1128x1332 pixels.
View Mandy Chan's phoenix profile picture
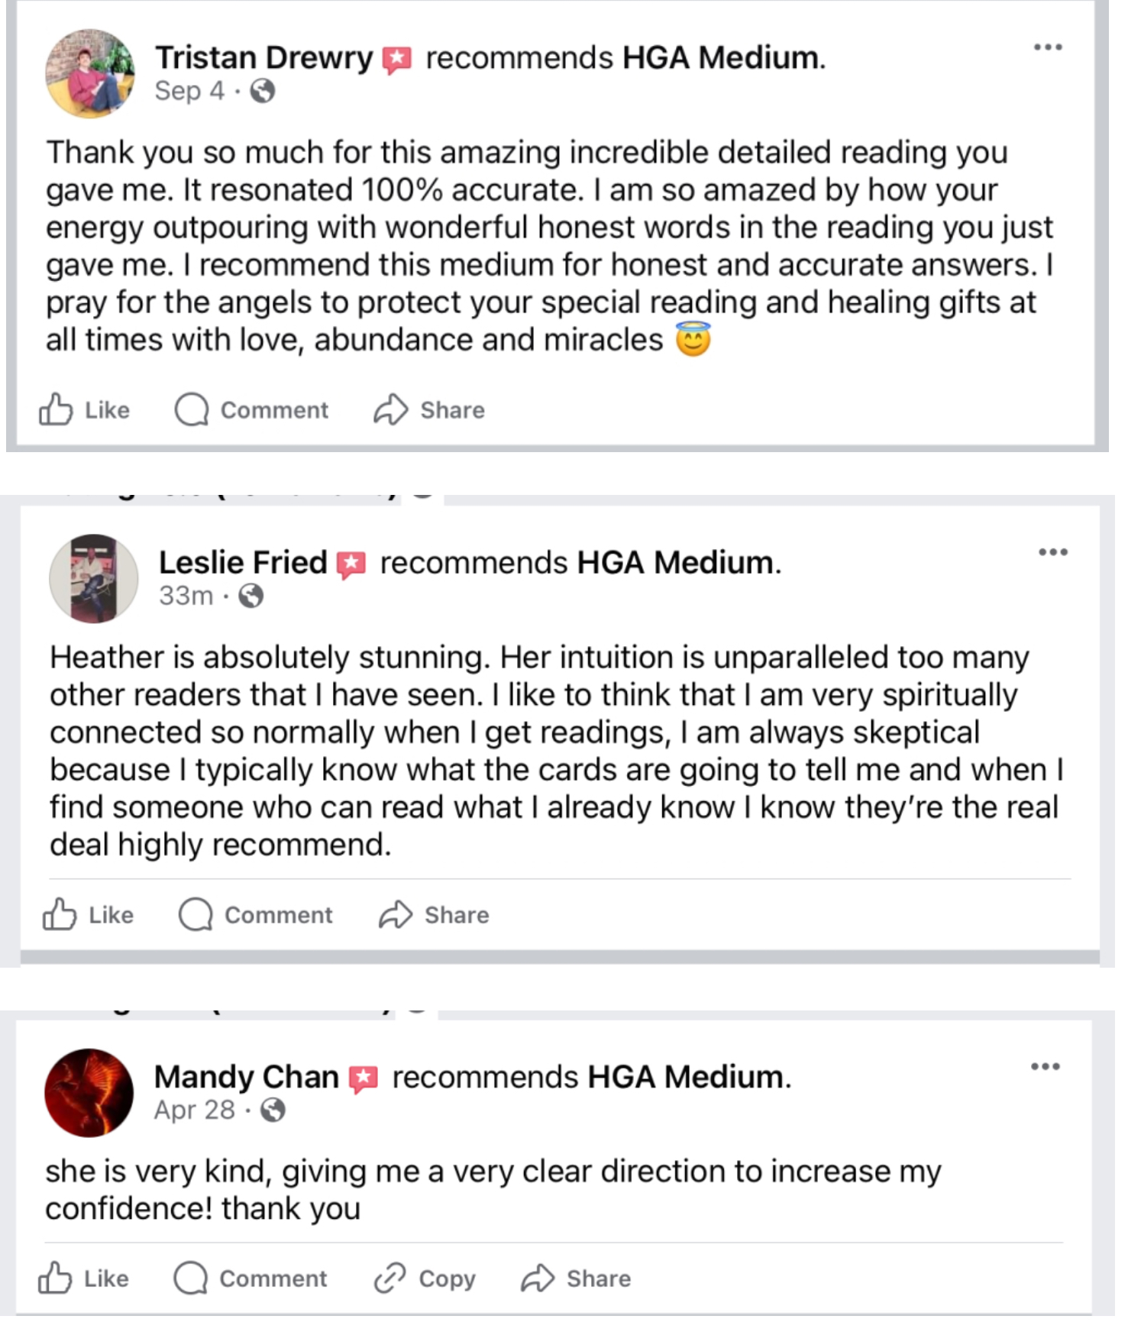[x=89, y=1093]
